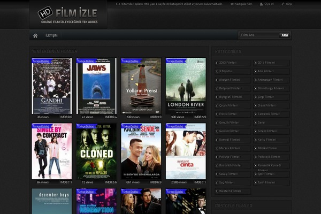Select the Komedi Filmleri category
This screenshot has height=214, width=321.
pyautogui.click(x=233, y=140)
